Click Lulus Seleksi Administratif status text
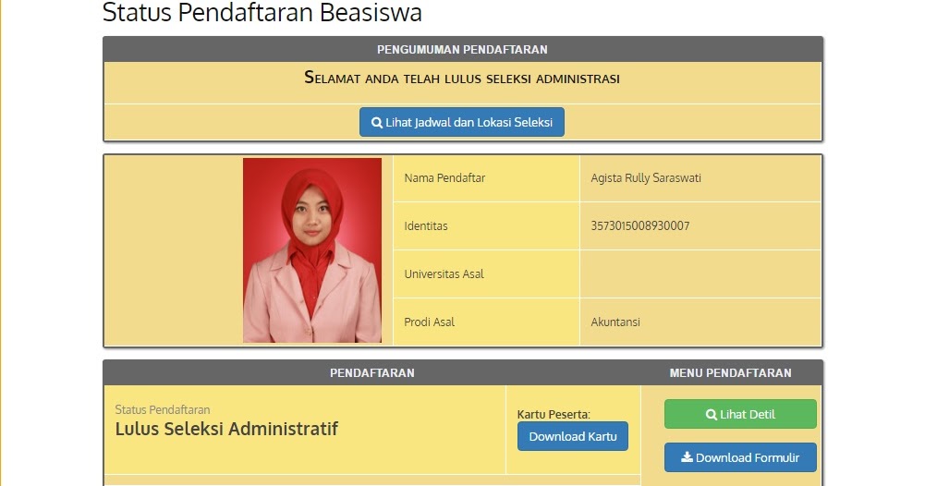 tap(226, 429)
